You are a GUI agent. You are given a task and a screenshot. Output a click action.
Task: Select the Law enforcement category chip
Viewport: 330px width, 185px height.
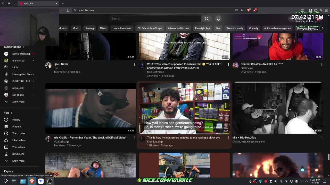pyautogui.click(x=122, y=28)
